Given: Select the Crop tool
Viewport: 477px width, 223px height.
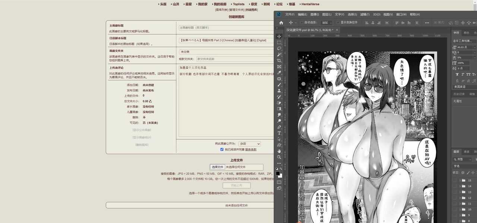Looking at the screenshot, I should (x=279, y=61).
